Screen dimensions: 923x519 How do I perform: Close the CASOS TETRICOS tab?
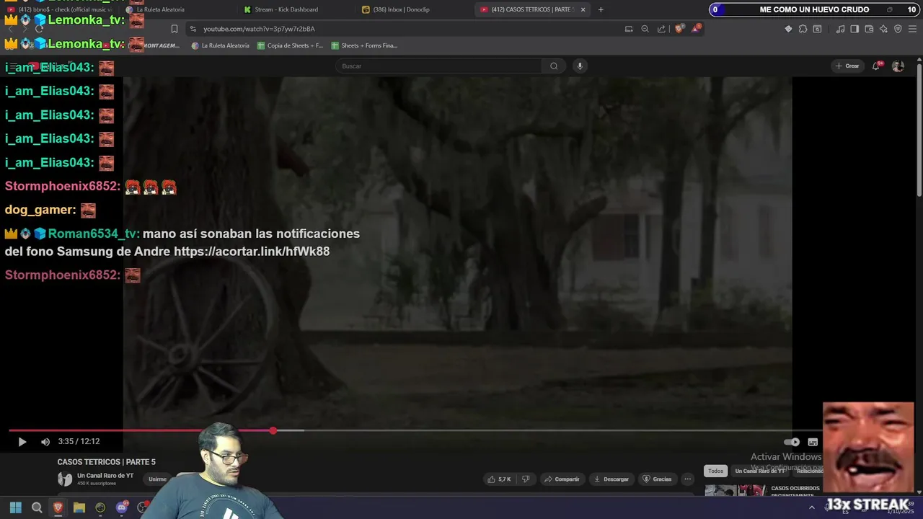click(583, 9)
